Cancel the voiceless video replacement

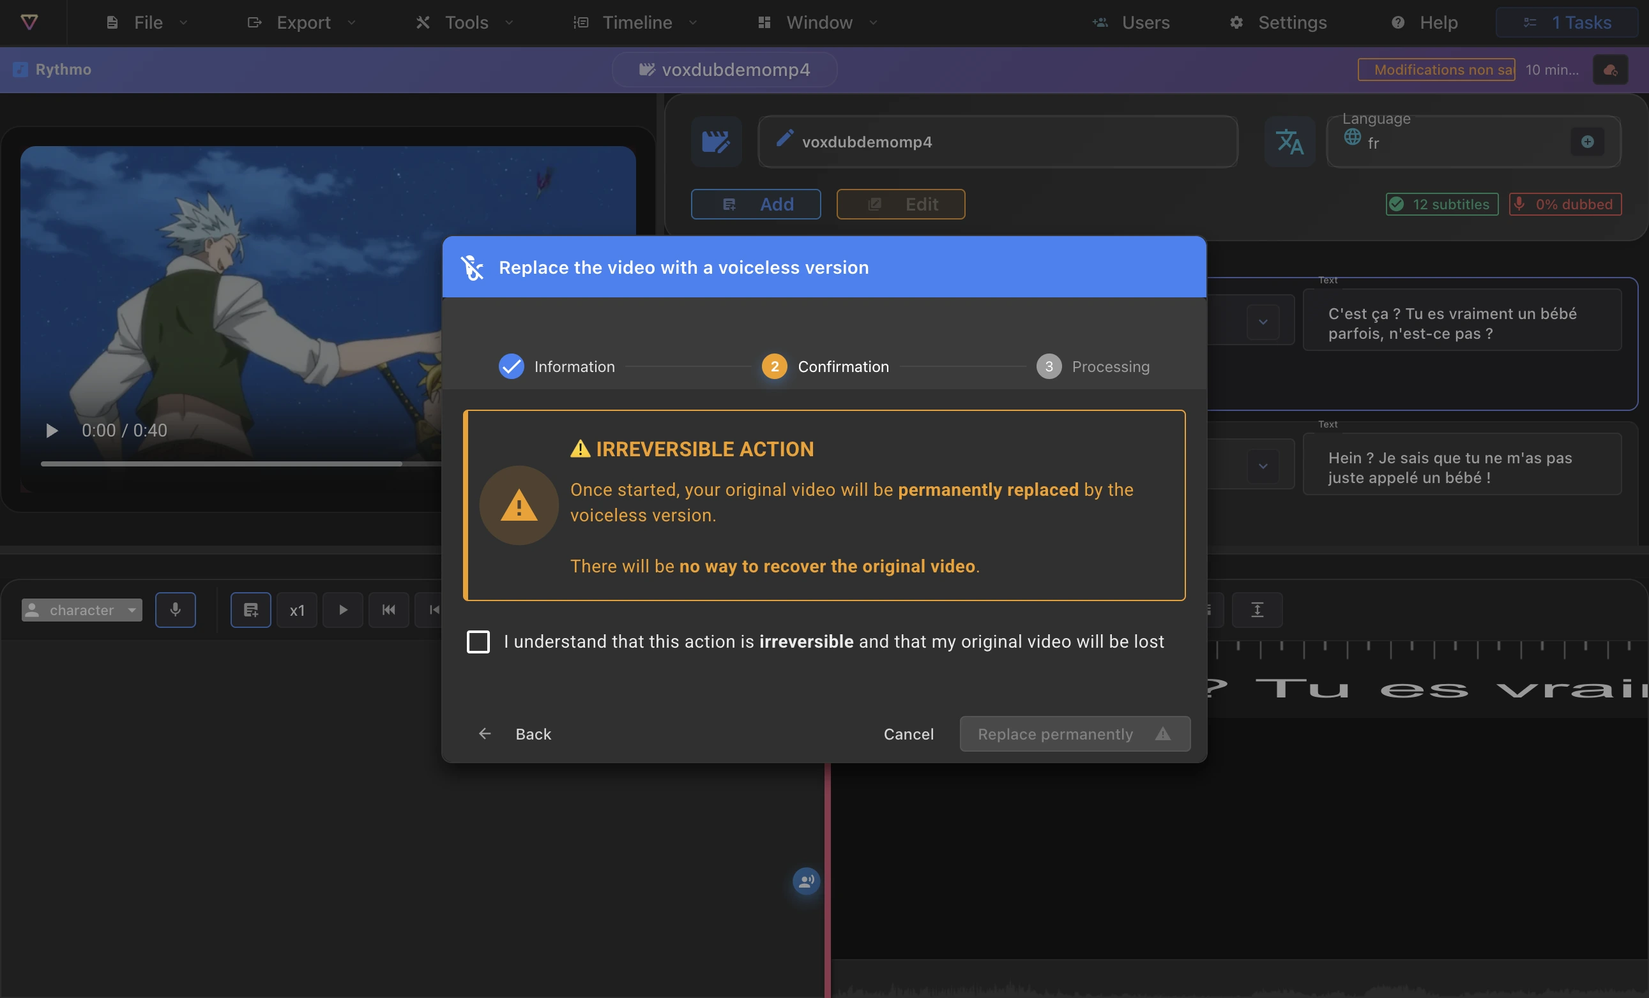coord(908,734)
